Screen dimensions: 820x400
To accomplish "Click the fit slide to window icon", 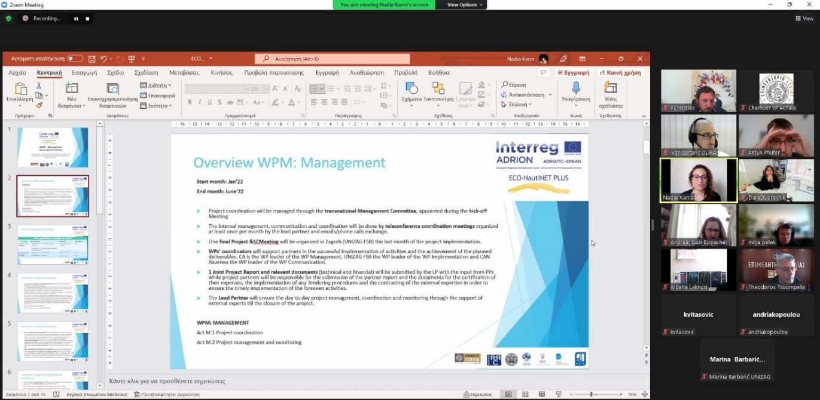I will click(644, 395).
